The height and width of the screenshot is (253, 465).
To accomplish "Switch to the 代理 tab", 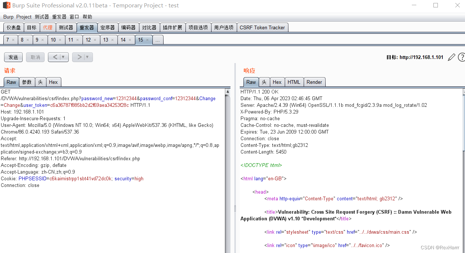I will [48, 27].
